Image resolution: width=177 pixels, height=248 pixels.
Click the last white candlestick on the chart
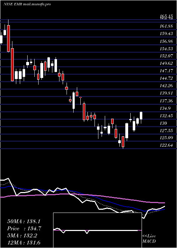(141, 115)
